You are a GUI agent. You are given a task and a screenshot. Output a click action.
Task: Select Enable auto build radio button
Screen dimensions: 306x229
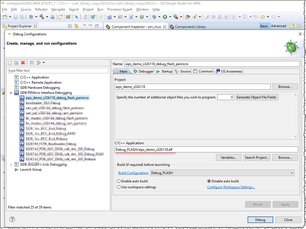tap(119, 181)
